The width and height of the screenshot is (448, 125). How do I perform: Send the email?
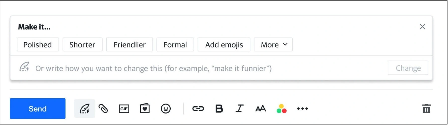38,109
